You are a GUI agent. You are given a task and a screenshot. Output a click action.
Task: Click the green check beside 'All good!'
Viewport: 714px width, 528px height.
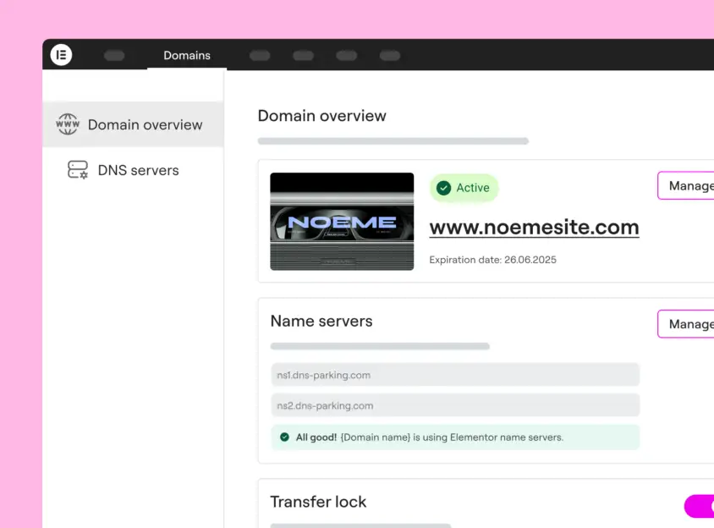284,437
